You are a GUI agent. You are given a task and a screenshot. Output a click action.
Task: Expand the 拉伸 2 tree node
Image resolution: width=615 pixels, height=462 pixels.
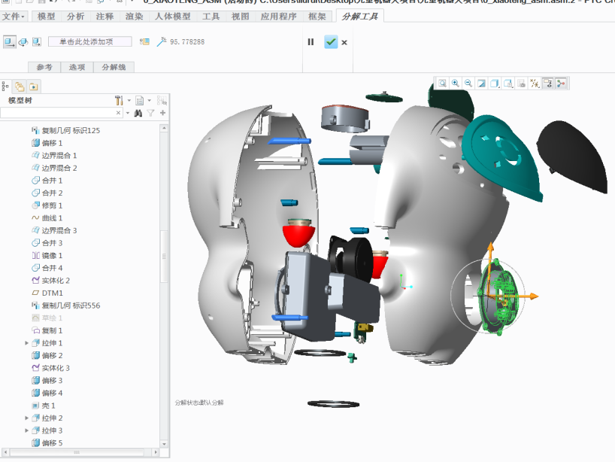[x=27, y=418]
